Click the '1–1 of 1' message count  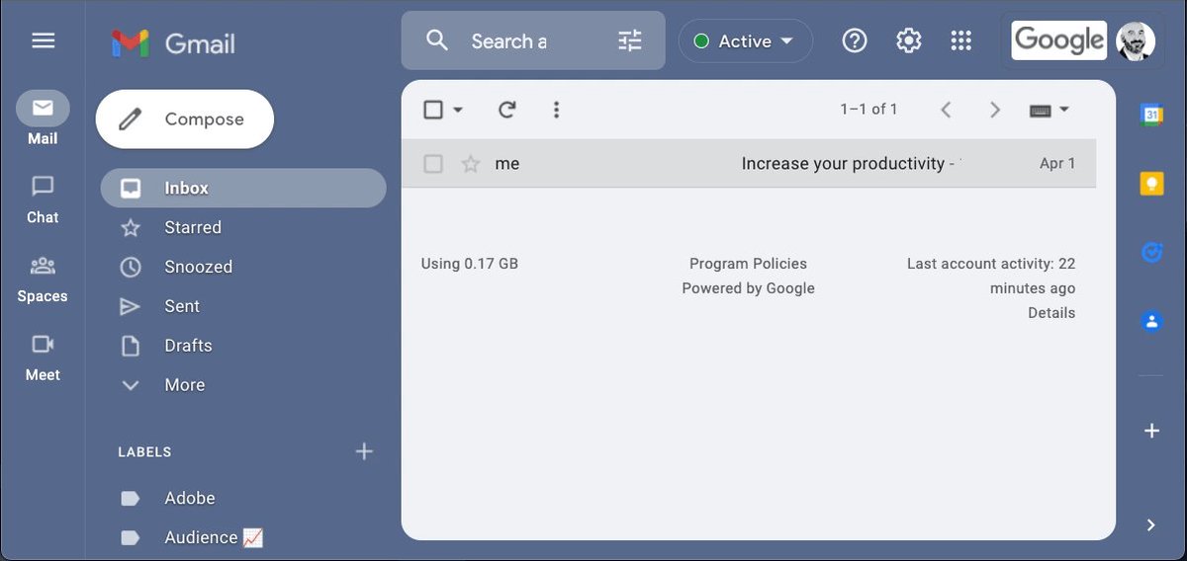click(x=868, y=110)
